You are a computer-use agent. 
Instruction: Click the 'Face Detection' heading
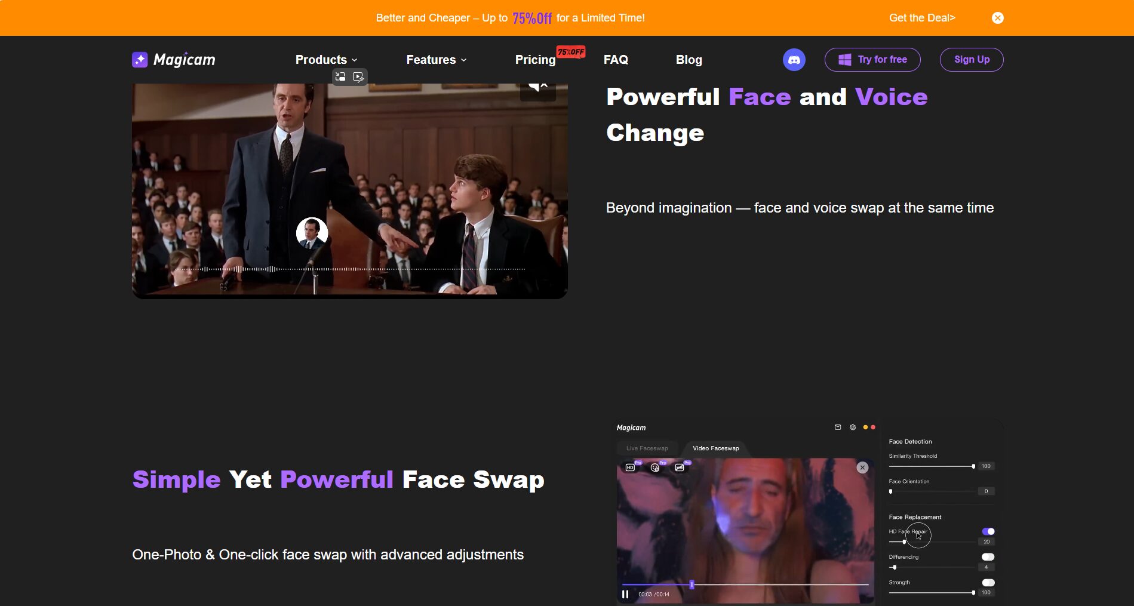tap(910, 442)
